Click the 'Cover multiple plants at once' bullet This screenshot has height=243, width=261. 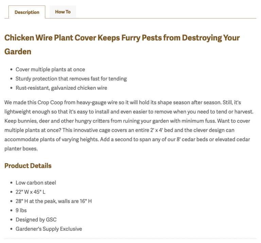coord(50,69)
